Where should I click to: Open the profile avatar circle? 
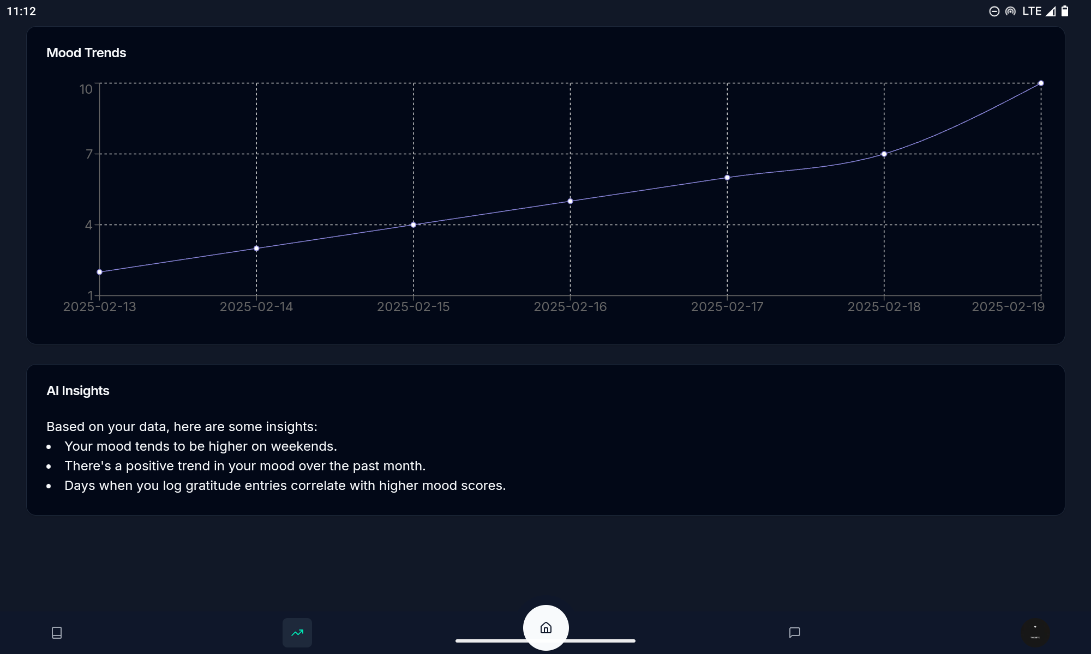(1035, 632)
